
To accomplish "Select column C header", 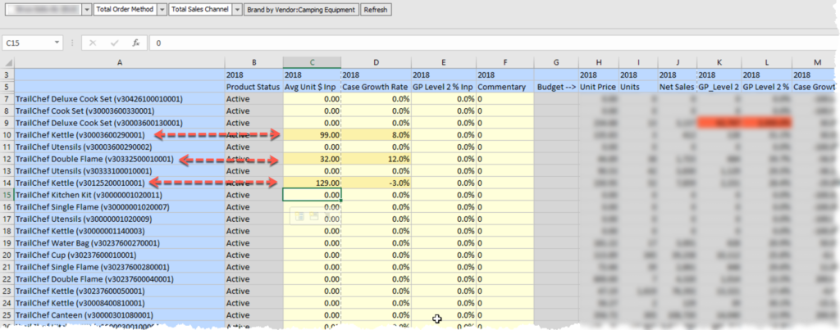I will (x=312, y=62).
